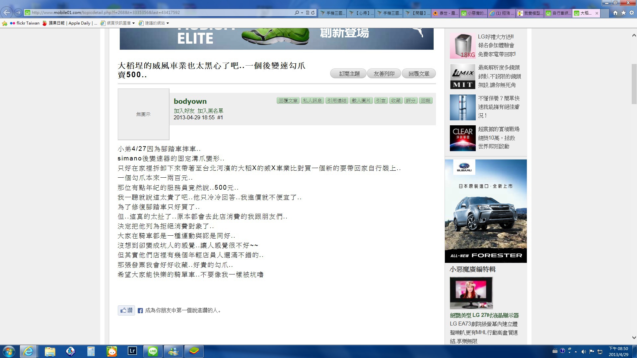637x358 pixels.
Task: Open the LG 27吋 monitor ad thumbnail
Action: [x=471, y=293]
